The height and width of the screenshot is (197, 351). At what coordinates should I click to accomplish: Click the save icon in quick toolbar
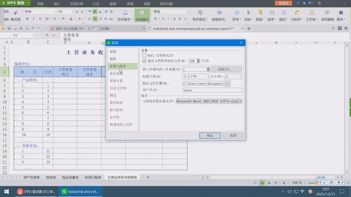pyautogui.click(x=9, y=28)
